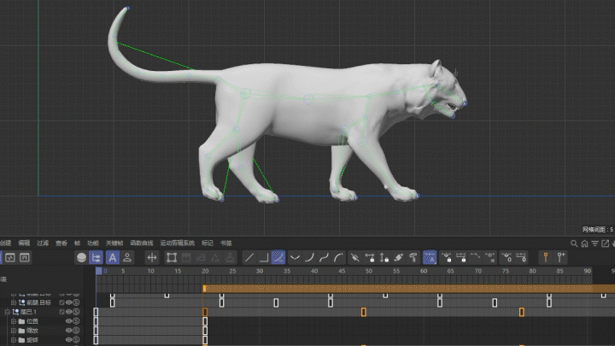Toggle the checkbox beside 尾巴.1 row
This screenshot has height=346, width=615.
tap(61, 312)
